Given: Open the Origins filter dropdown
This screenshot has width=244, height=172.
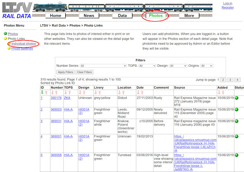Looking at the screenshot, I should [x=206, y=66].
